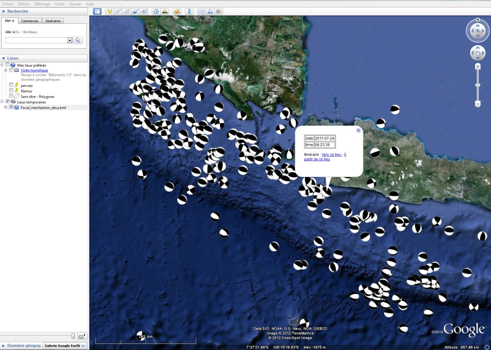Zoom in using the navigation slider plus
Image resolution: width=491 pixels, height=350 pixels.
tap(477, 65)
